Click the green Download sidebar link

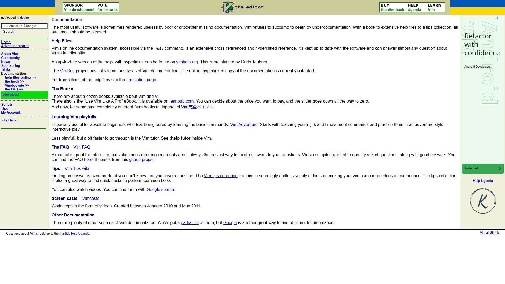tap(11, 95)
